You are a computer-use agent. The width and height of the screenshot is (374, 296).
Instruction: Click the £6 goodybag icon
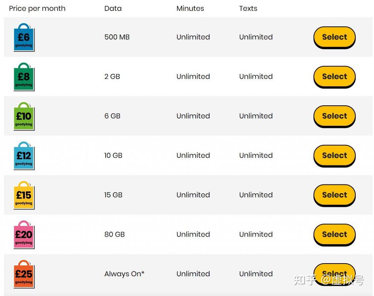[x=24, y=37]
